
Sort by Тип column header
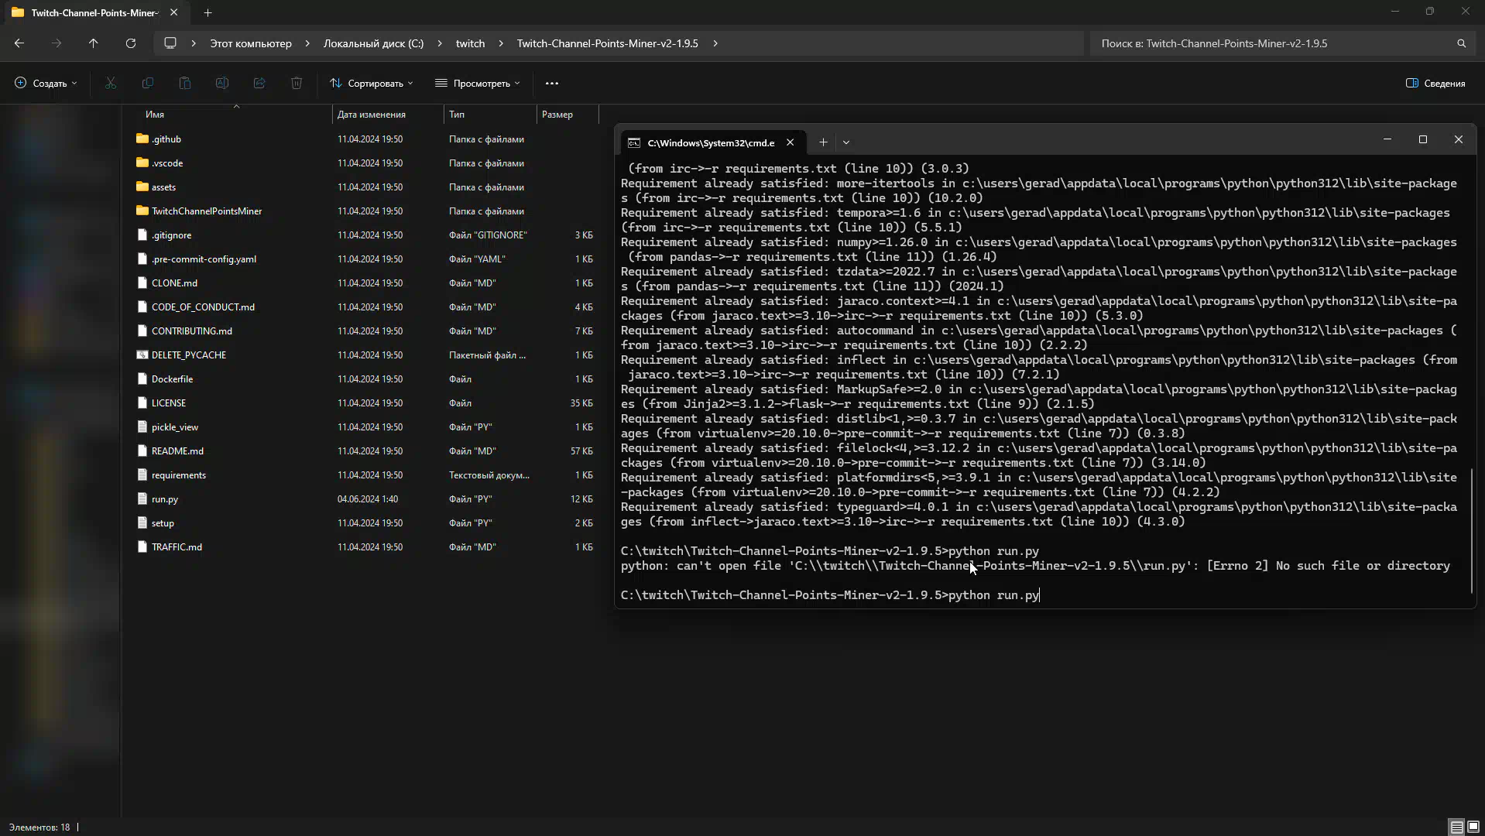click(x=457, y=115)
